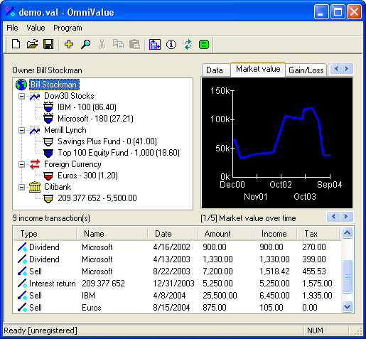Open the File menu
The height and width of the screenshot is (339, 366).
[x=12, y=28]
